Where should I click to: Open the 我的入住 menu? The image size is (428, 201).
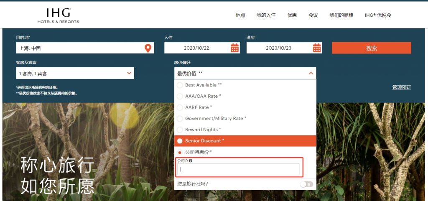tap(266, 15)
